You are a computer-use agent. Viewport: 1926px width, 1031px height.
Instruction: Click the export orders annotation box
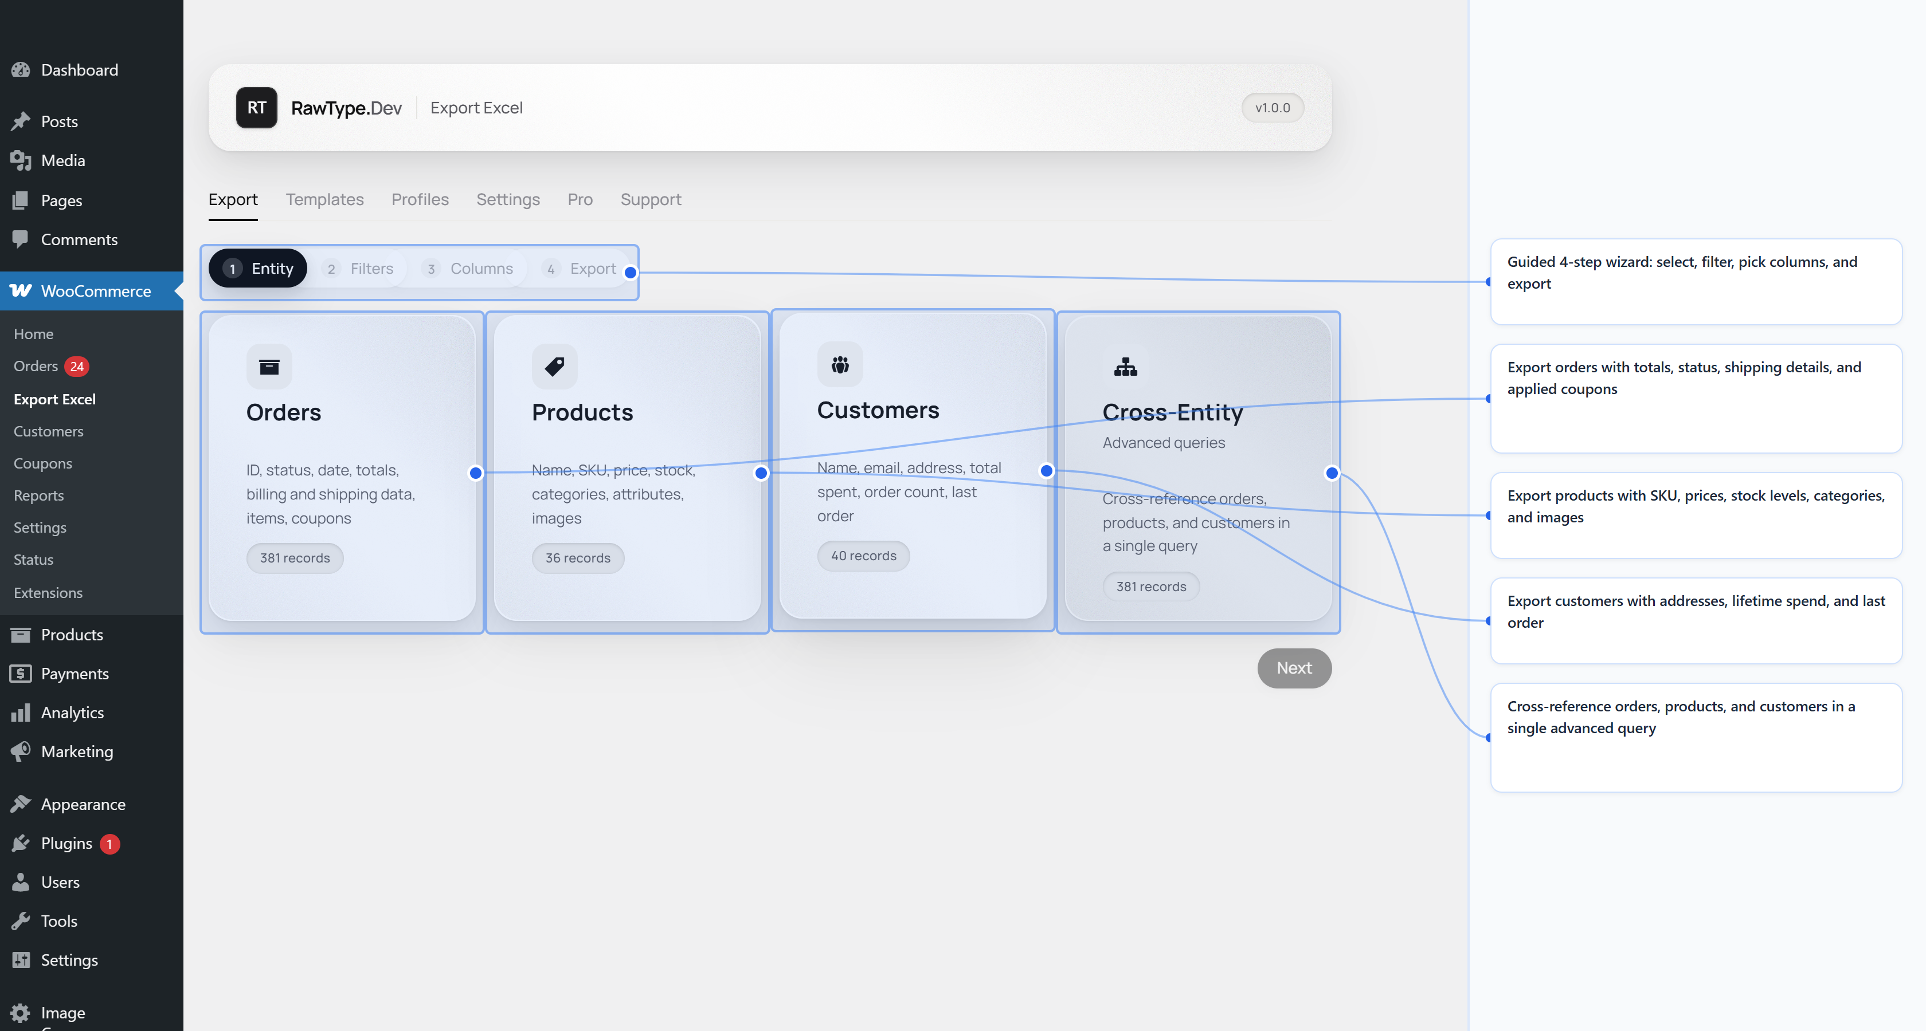[x=1696, y=398]
